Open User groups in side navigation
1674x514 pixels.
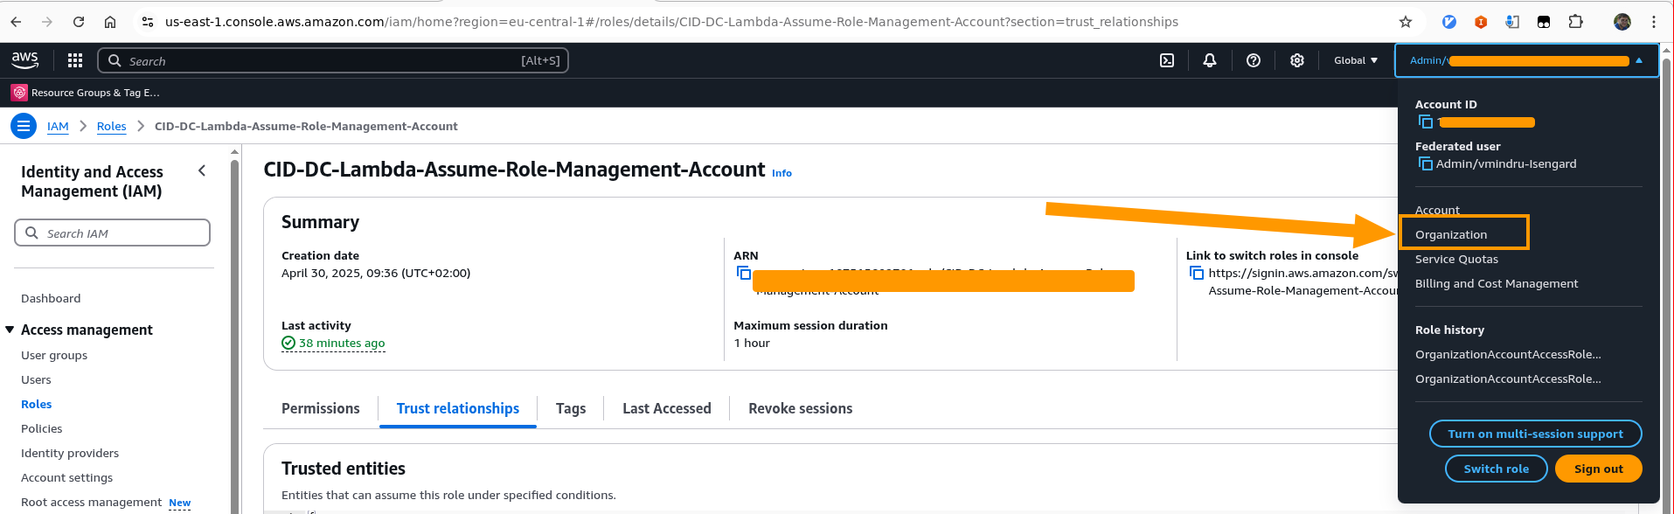(x=54, y=355)
